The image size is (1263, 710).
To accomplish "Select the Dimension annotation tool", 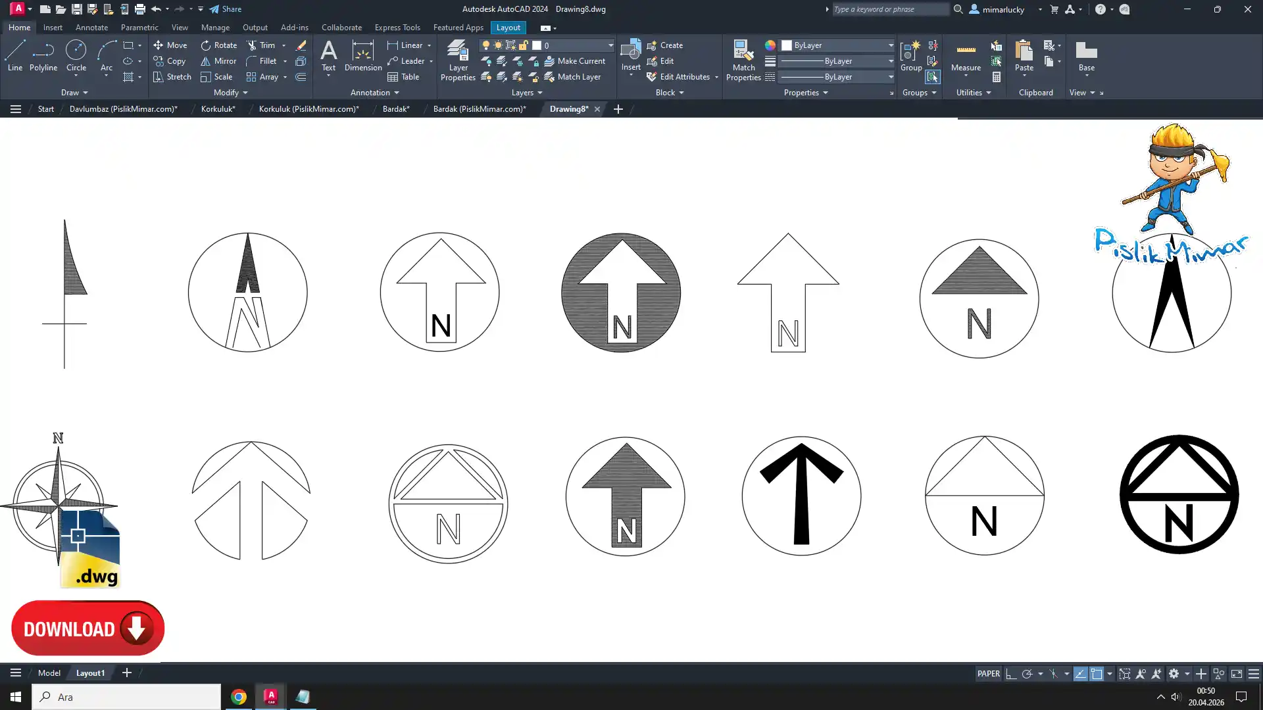I will 362,55.
